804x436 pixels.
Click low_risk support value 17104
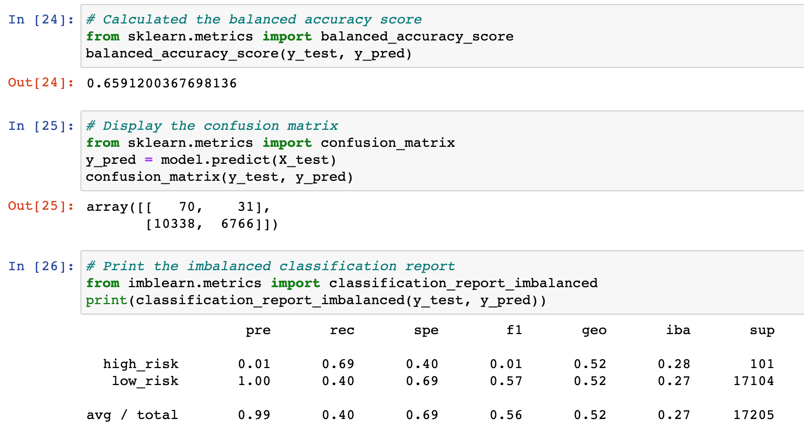click(754, 381)
